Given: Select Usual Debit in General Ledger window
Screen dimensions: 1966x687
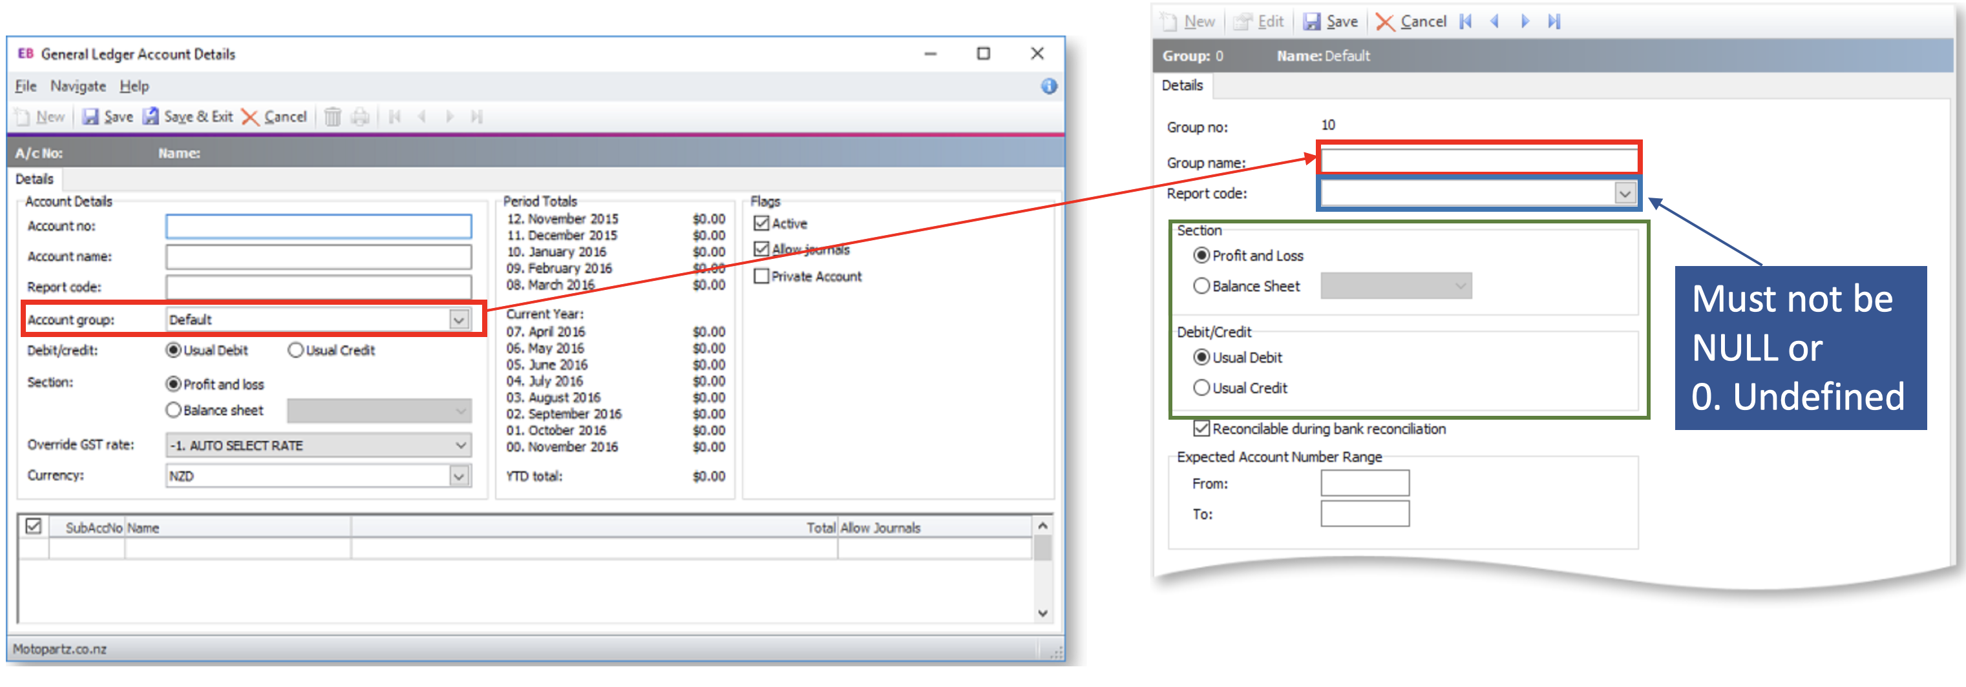Looking at the screenshot, I should click(173, 350).
